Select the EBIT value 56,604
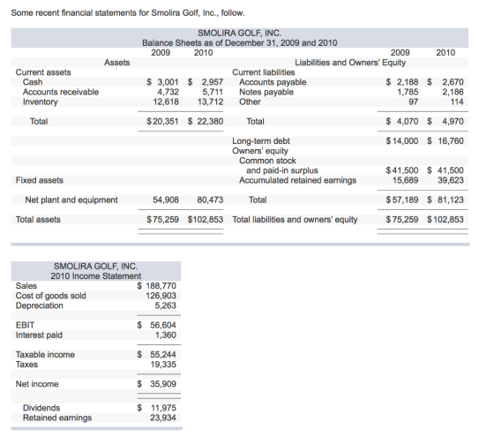This screenshot has height=437, width=494. click(163, 325)
